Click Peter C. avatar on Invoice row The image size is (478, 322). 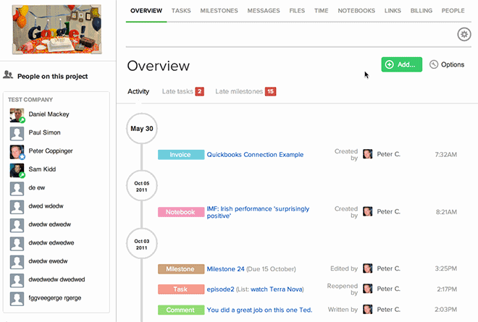[368, 154]
